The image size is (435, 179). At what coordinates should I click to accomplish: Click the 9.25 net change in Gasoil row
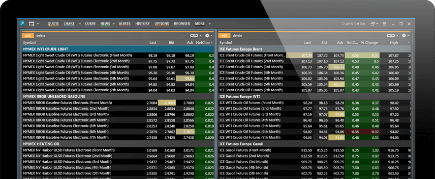(353, 150)
